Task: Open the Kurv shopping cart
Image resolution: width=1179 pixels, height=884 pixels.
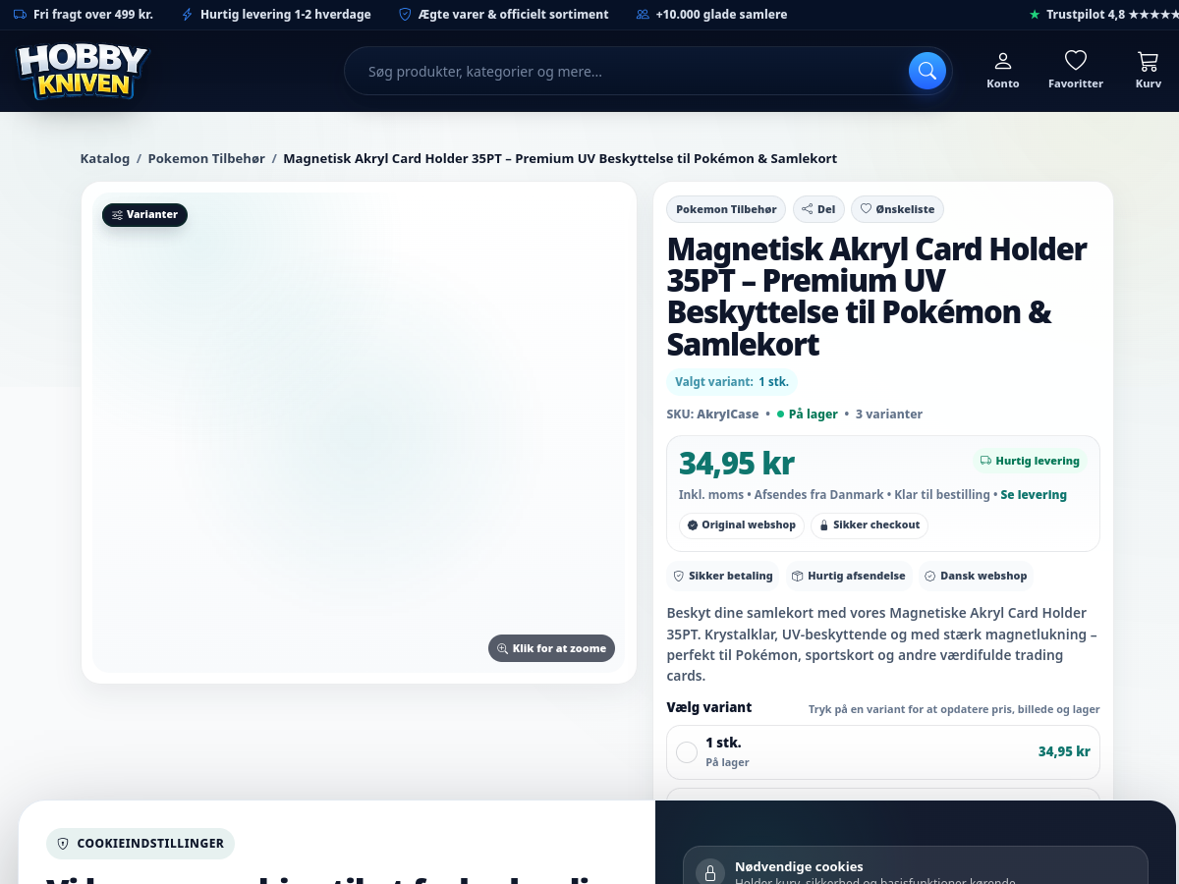Action: [1148, 71]
